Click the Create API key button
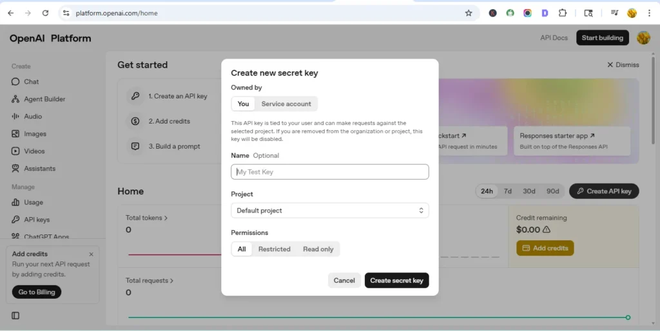 point(604,191)
